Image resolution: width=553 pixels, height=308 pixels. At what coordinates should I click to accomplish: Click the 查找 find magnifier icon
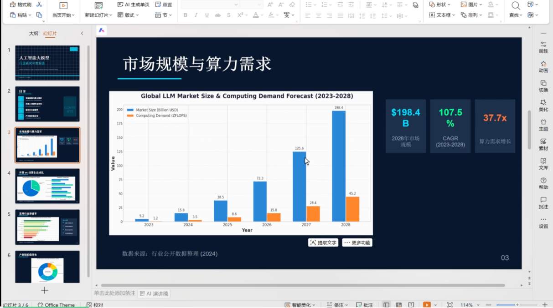pos(515,5)
